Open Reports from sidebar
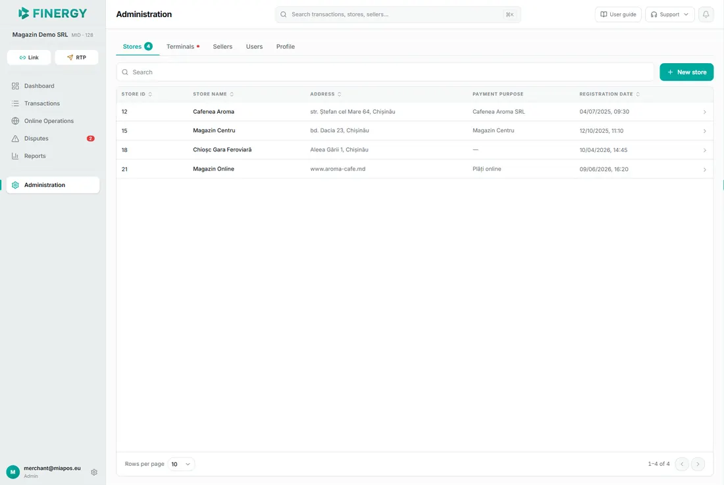Screen dimensions: 724x485 pyautogui.click(x=53, y=156)
